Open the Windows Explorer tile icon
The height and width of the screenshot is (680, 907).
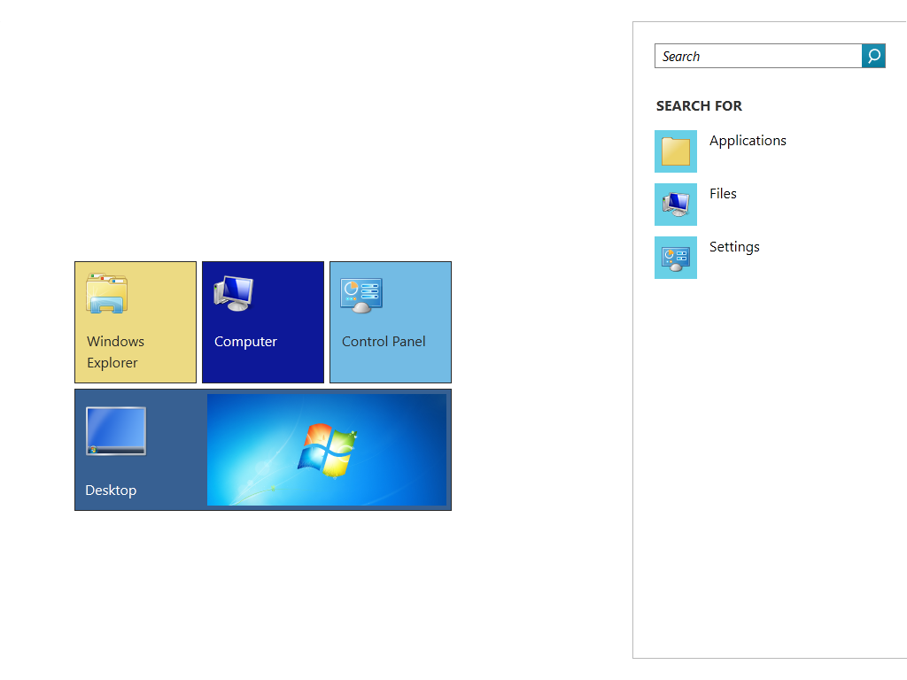click(107, 294)
